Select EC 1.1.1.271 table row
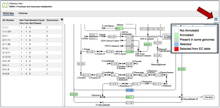The width and height of the screenshot is (220, 108). [x=32, y=32]
